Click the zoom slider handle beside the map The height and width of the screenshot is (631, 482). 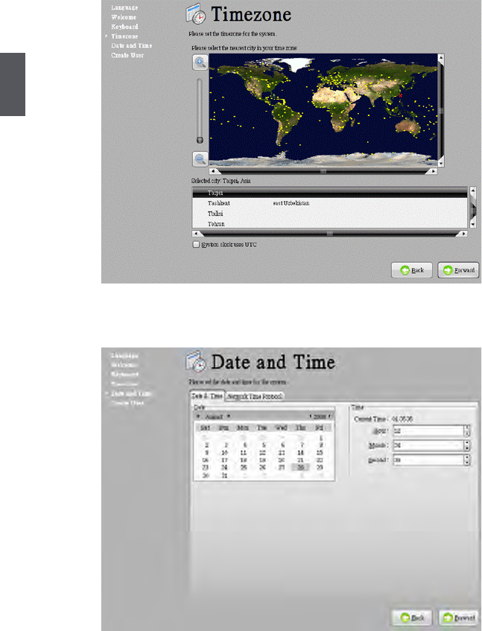coord(200,140)
